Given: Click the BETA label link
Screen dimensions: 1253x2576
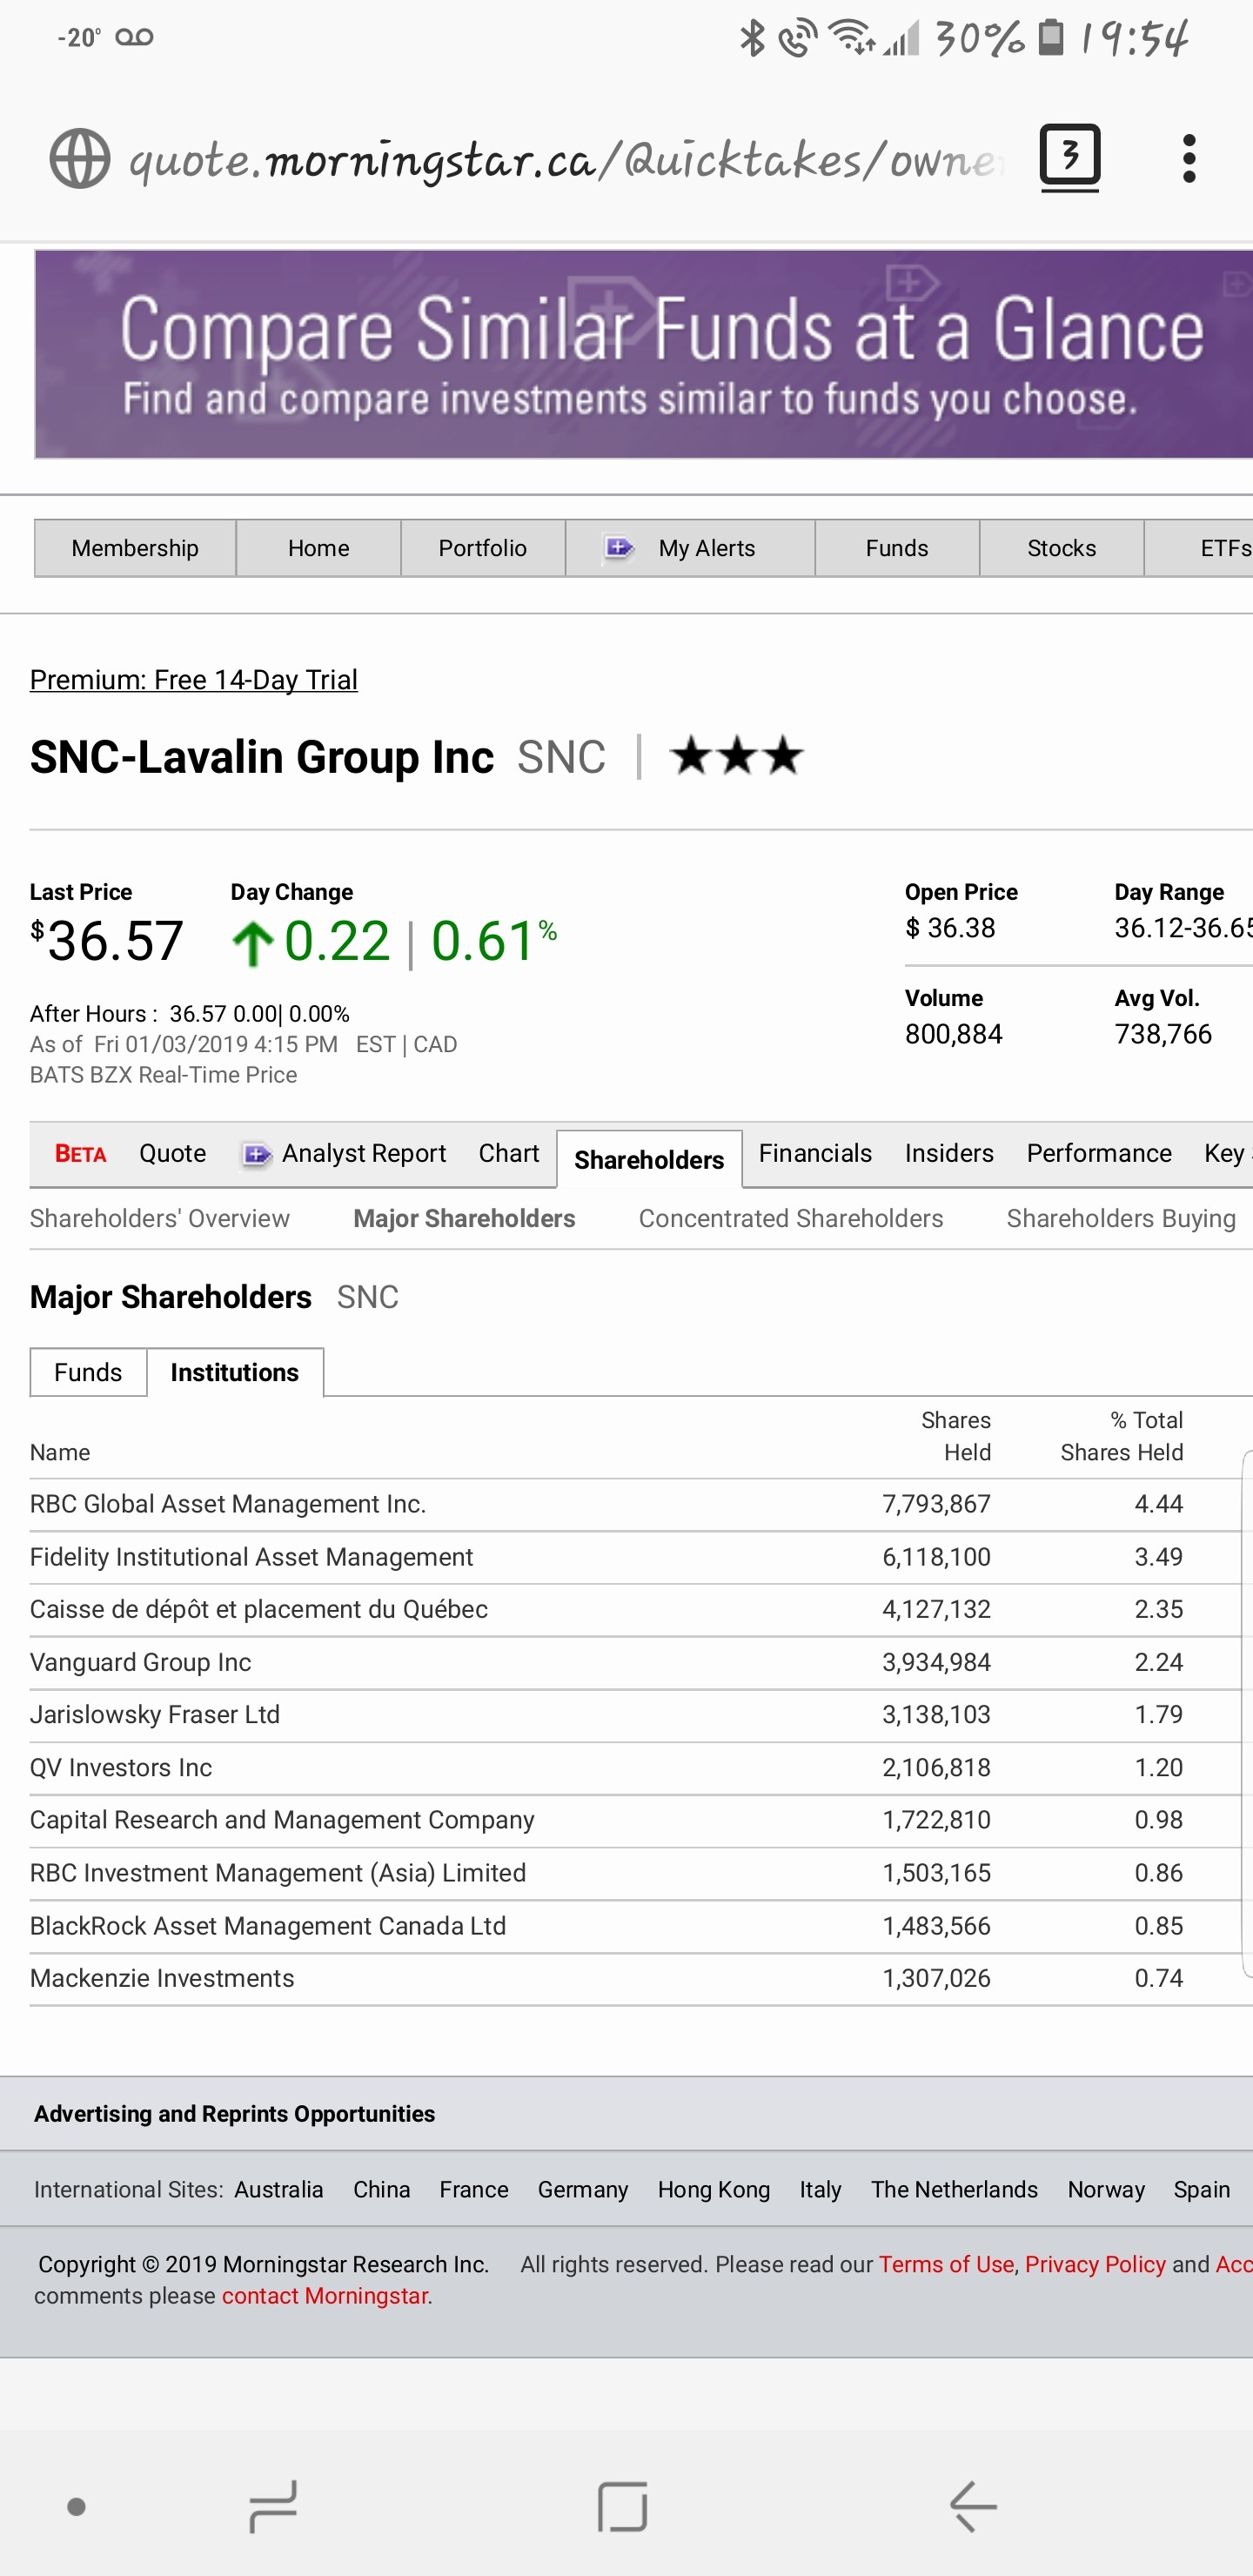Looking at the screenshot, I should pyautogui.click(x=80, y=1154).
